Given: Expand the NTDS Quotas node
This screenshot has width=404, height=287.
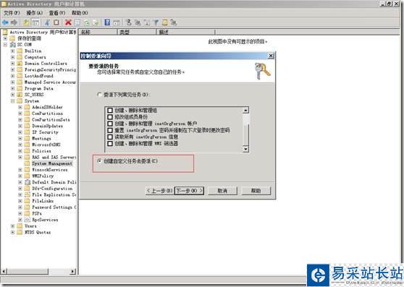Looking at the screenshot, I should tap(12, 232).
